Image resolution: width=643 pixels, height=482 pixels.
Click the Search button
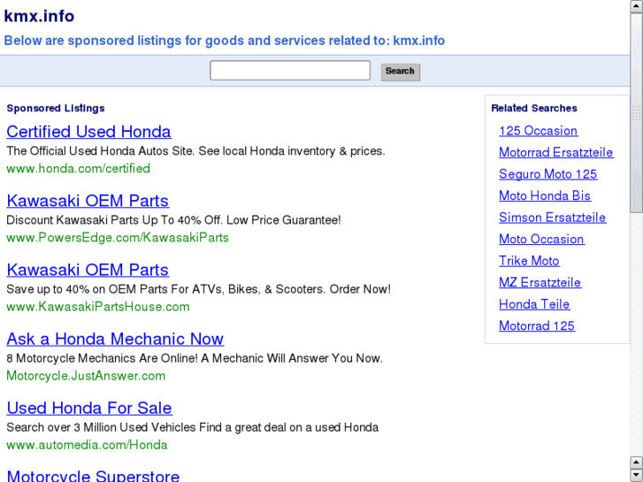click(x=401, y=72)
